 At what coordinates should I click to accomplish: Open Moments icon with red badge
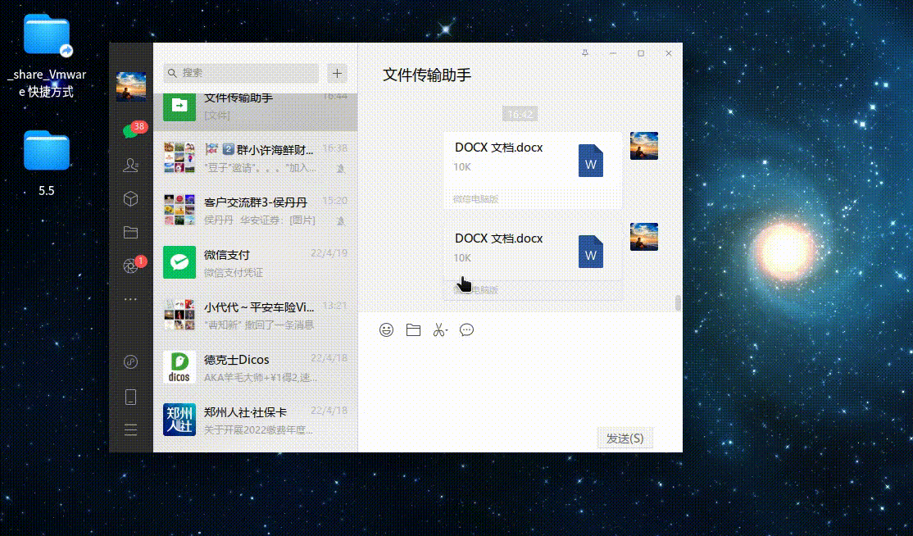[x=130, y=263]
